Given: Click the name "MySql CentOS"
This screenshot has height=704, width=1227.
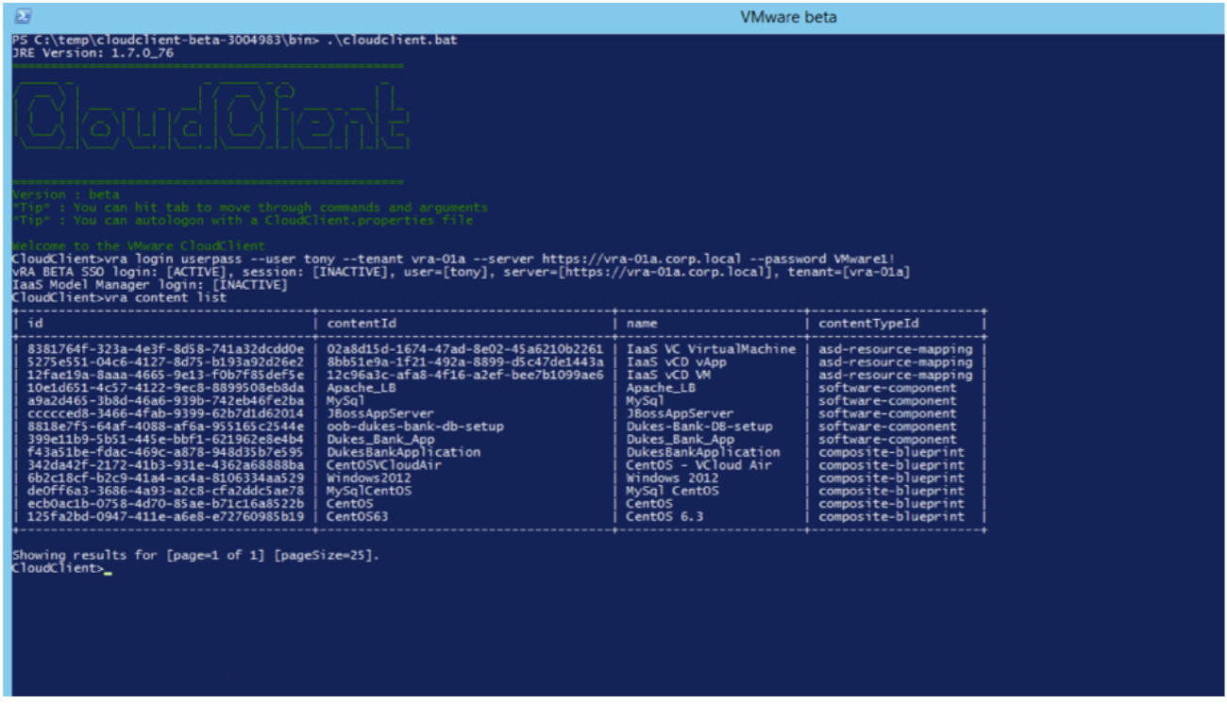Looking at the screenshot, I should [672, 491].
